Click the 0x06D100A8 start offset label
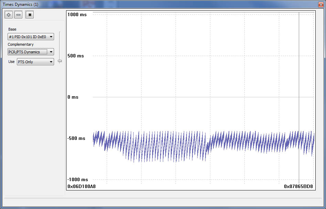Image resolution: width=326 pixels, height=209 pixels. pos(82,186)
